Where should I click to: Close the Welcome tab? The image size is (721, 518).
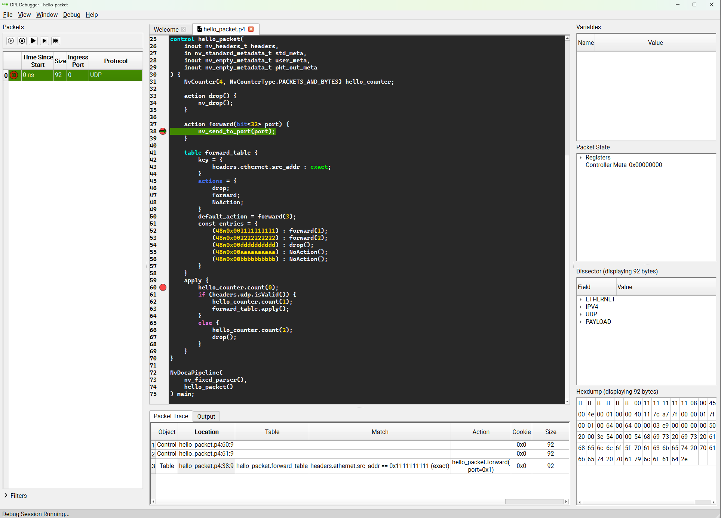(x=184, y=30)
